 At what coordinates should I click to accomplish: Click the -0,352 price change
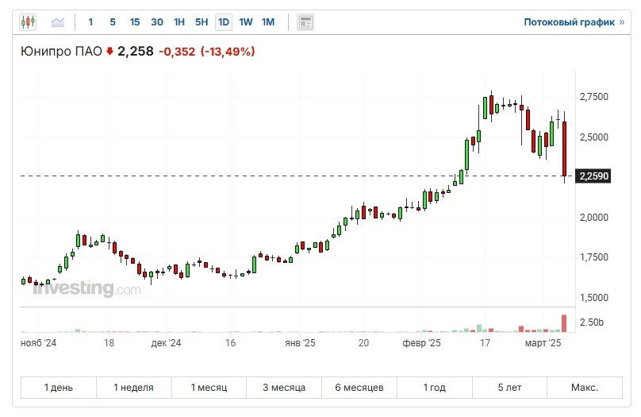pos(177,52)
